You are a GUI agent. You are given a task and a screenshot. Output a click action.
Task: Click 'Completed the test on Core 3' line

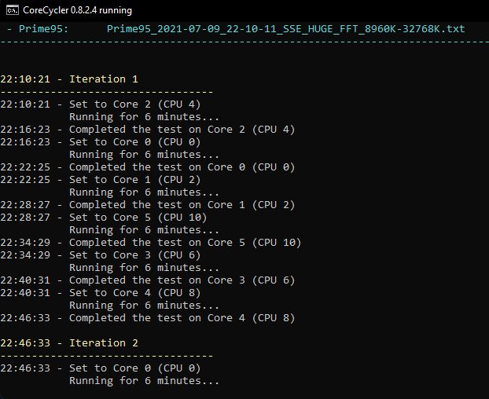pos(148,280)
